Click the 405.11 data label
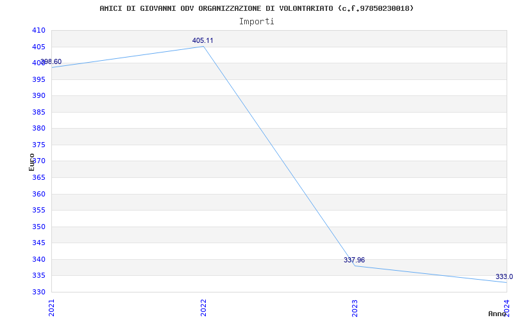Image resolution: width=513 pixels, height=320 pixels. [x=203, y=40]
